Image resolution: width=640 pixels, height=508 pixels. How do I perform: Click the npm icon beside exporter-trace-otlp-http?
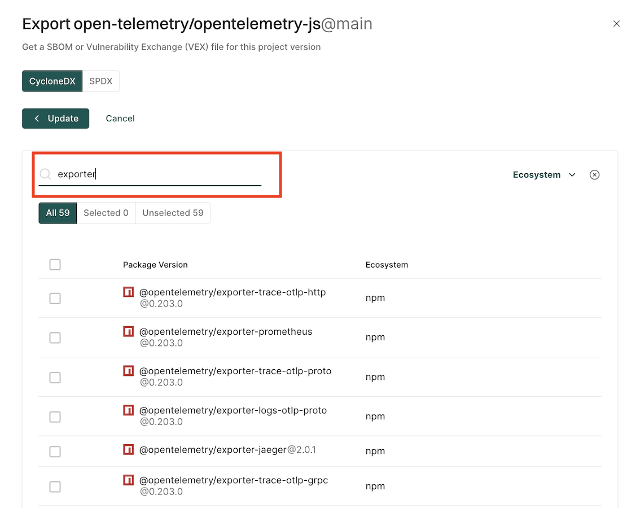(129, 292)
